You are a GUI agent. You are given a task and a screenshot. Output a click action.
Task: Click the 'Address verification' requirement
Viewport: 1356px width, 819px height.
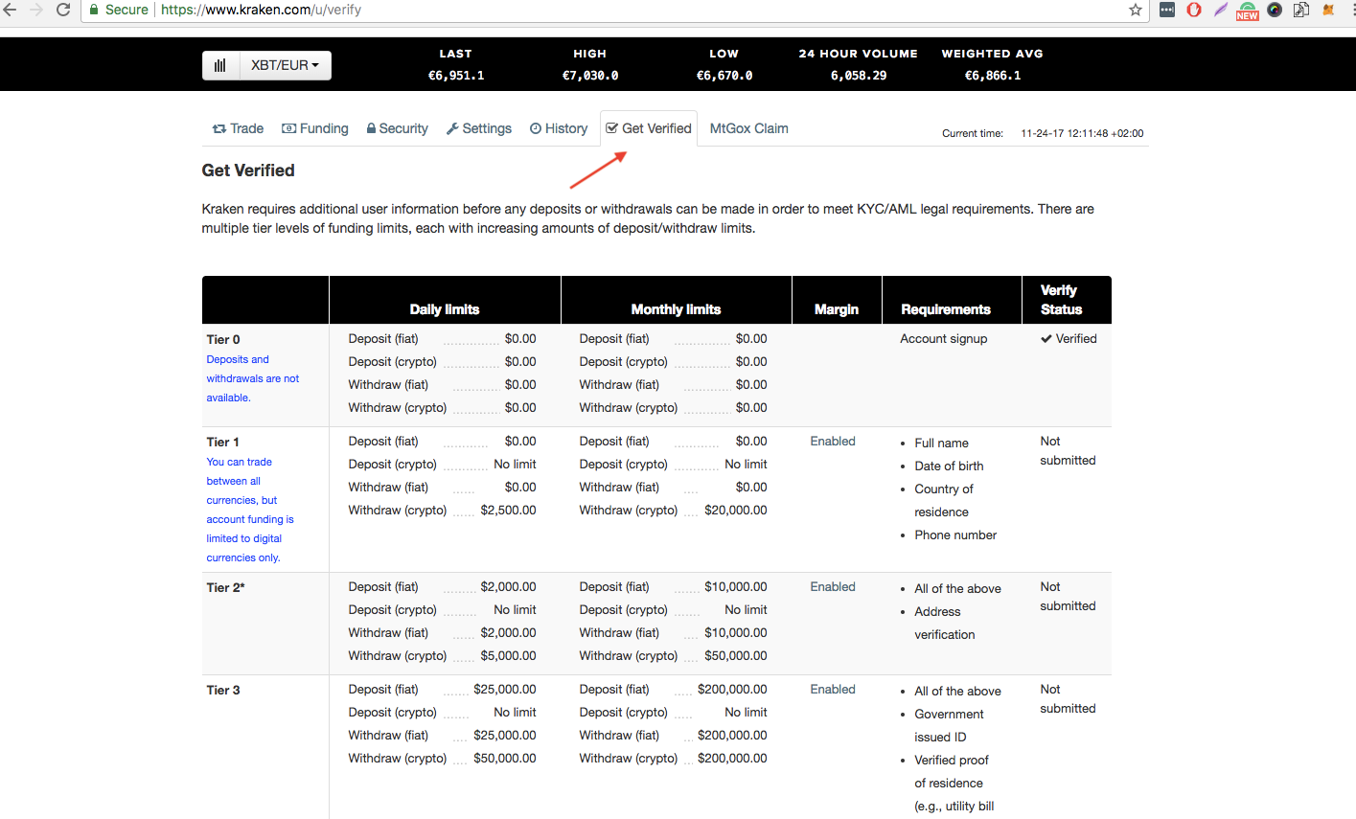point(944,624)
